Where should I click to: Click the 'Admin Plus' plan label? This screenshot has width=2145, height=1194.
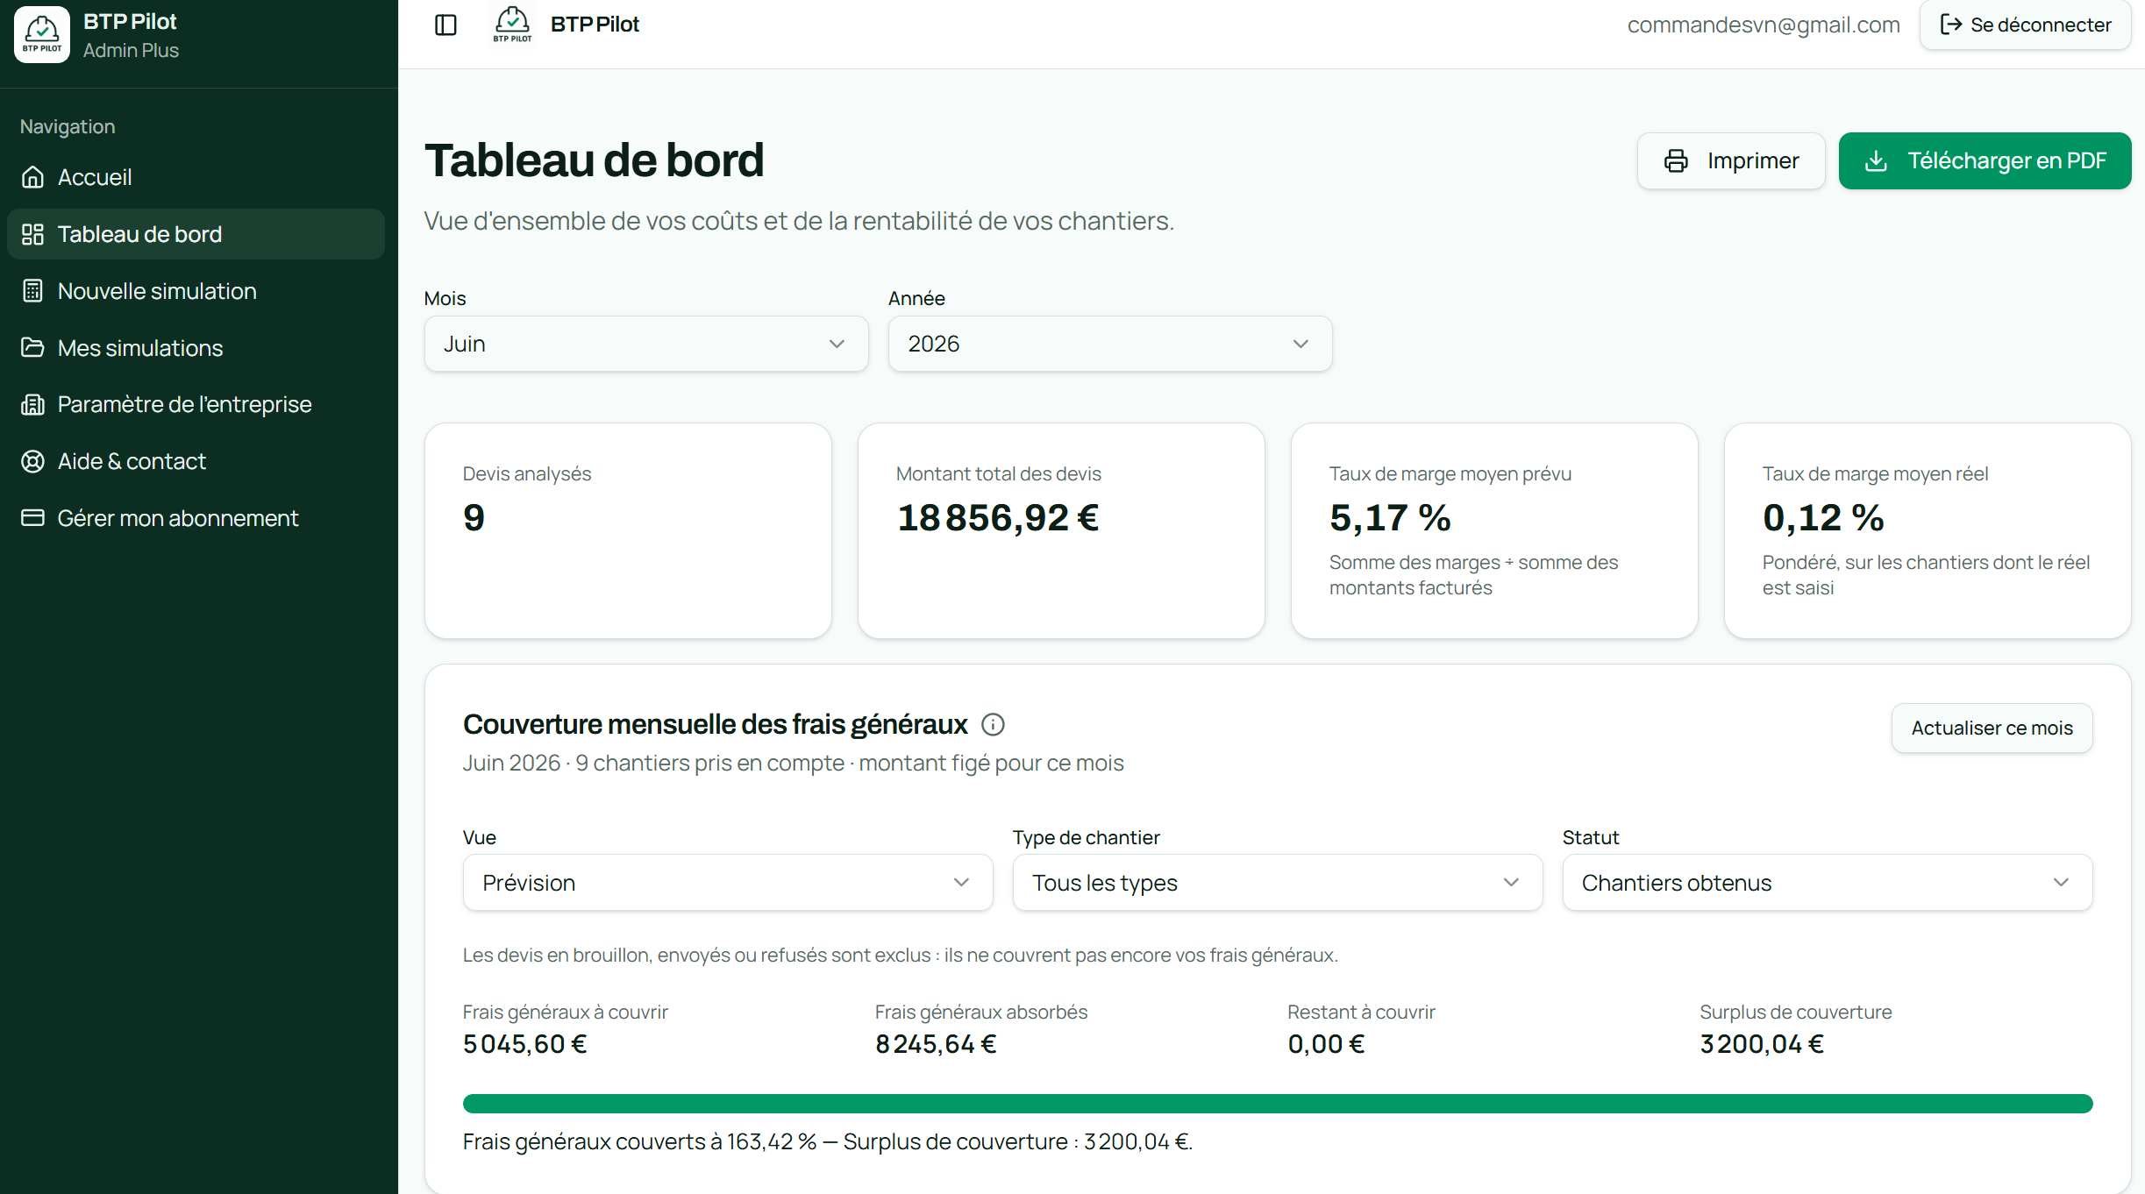(131, 51)
